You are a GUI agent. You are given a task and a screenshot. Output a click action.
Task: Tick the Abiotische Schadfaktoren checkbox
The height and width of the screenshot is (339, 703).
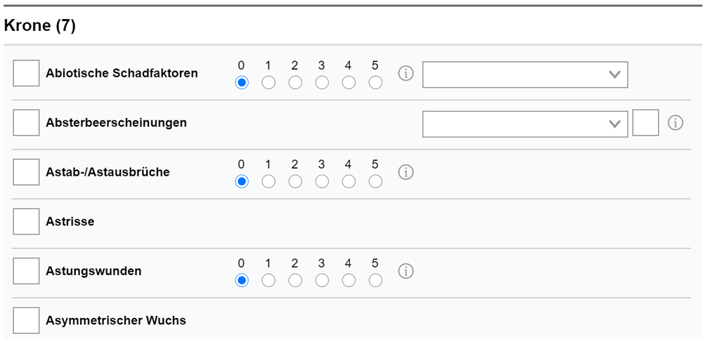pyautogui.click(x=26, y=73)
